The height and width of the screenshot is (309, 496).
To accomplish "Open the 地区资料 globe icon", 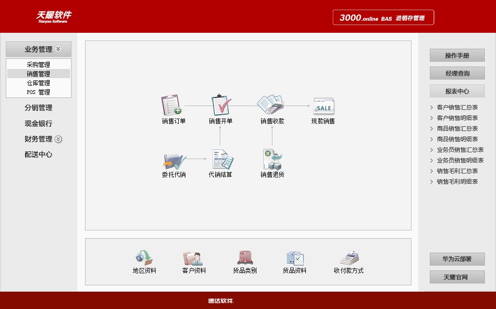I will 144,257.
